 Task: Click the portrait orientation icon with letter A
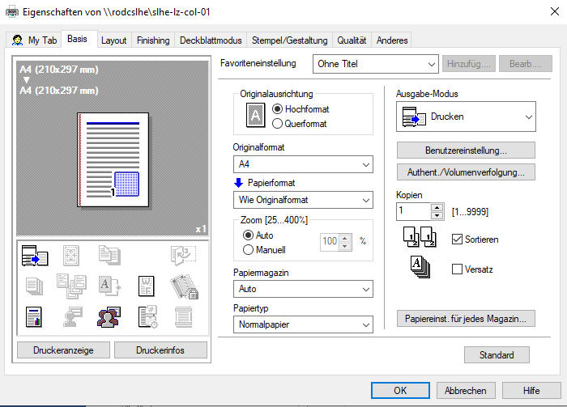pos(255,116)
